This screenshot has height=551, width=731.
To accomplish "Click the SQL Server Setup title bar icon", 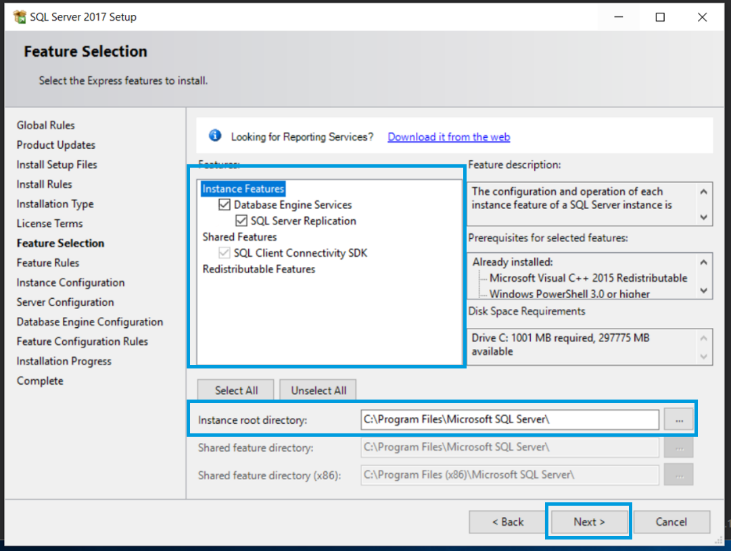I will tap(20, 16).
